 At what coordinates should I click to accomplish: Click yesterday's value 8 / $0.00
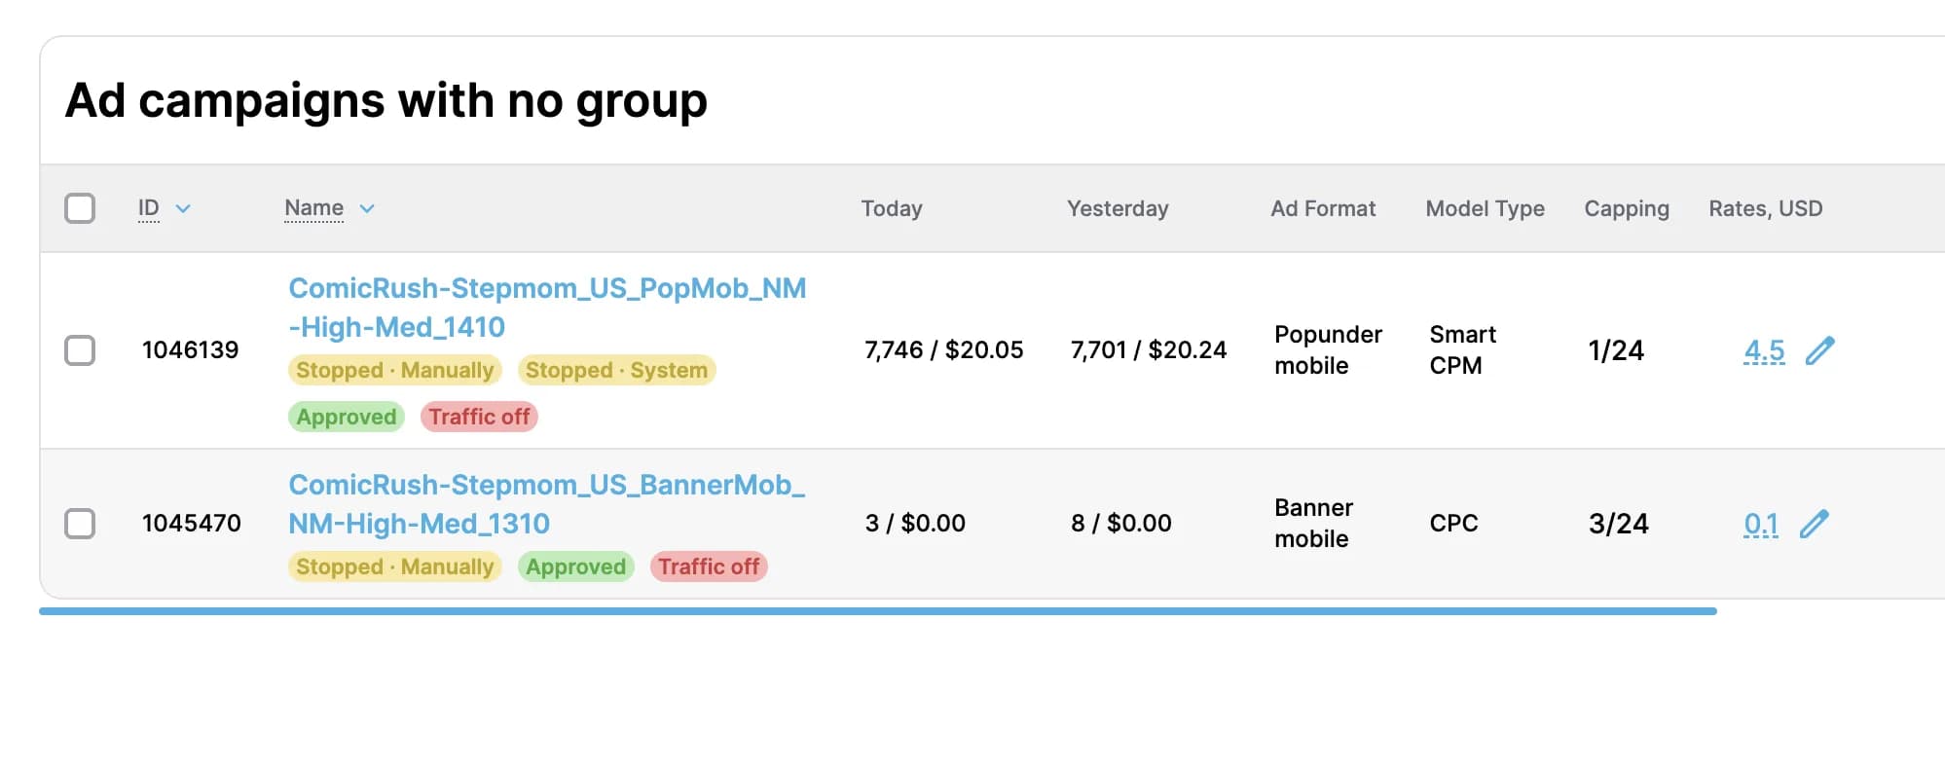[1121, 524]
